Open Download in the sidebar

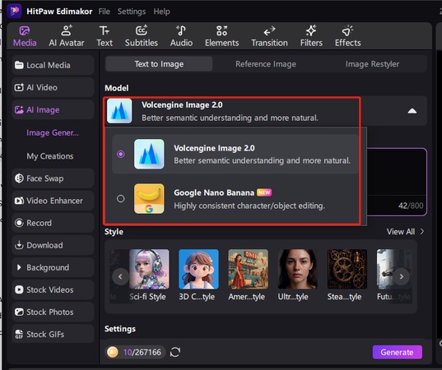click(53, 245)
